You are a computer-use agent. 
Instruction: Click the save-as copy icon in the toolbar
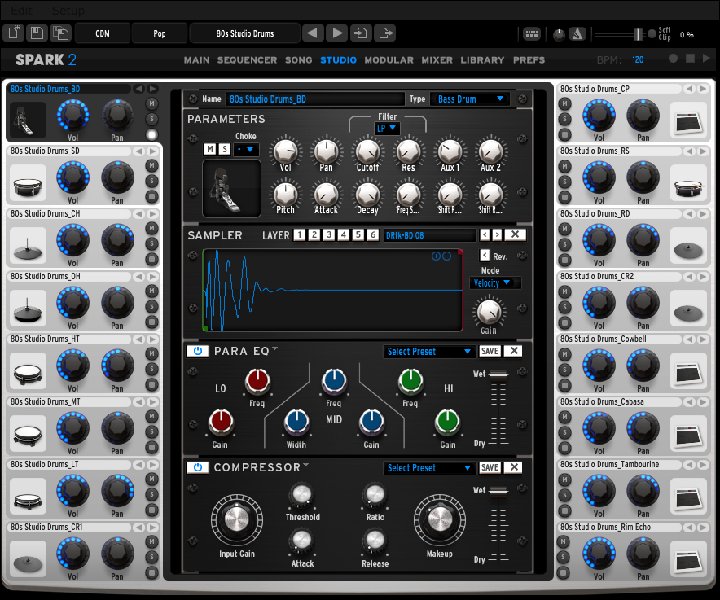coord(59,33)
